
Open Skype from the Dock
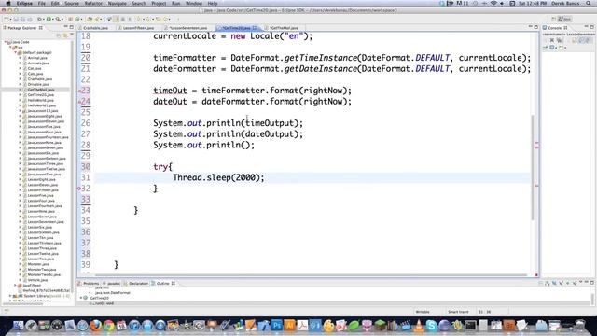pyautogui.click(x=431, y=326)
